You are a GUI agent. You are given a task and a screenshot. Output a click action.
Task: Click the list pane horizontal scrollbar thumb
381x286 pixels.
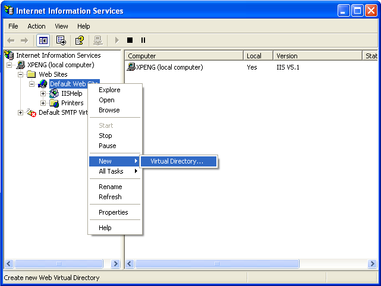(217, 263)
